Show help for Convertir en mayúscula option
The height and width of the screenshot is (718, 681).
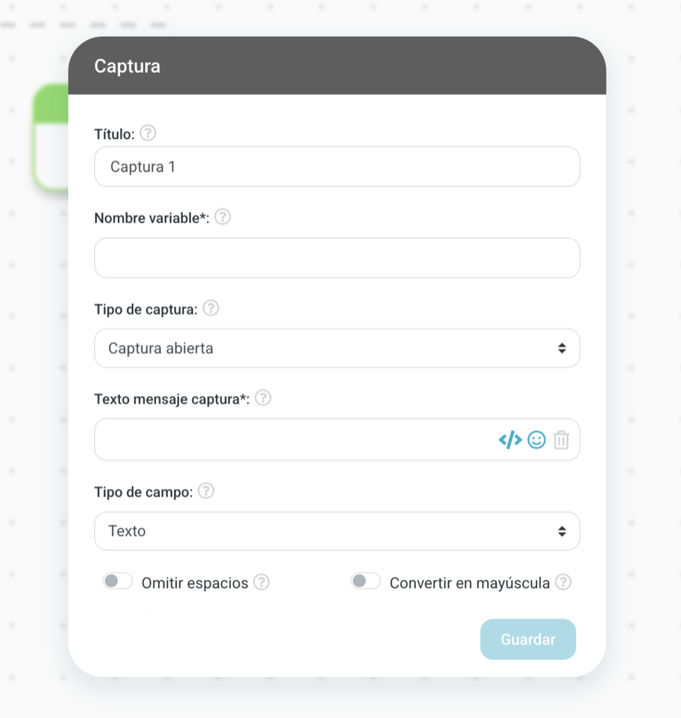pos(563,582)
